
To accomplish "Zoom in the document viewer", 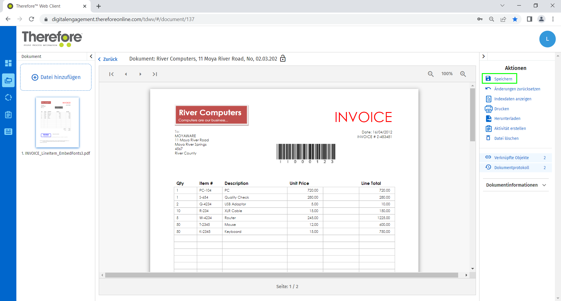I will pos(463,74).
